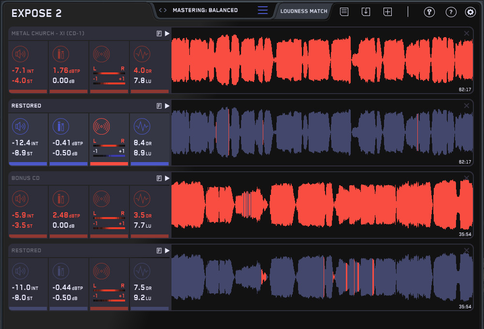
Task: Click the EXPOSE 2 logo
Action: tap(36, 13)
